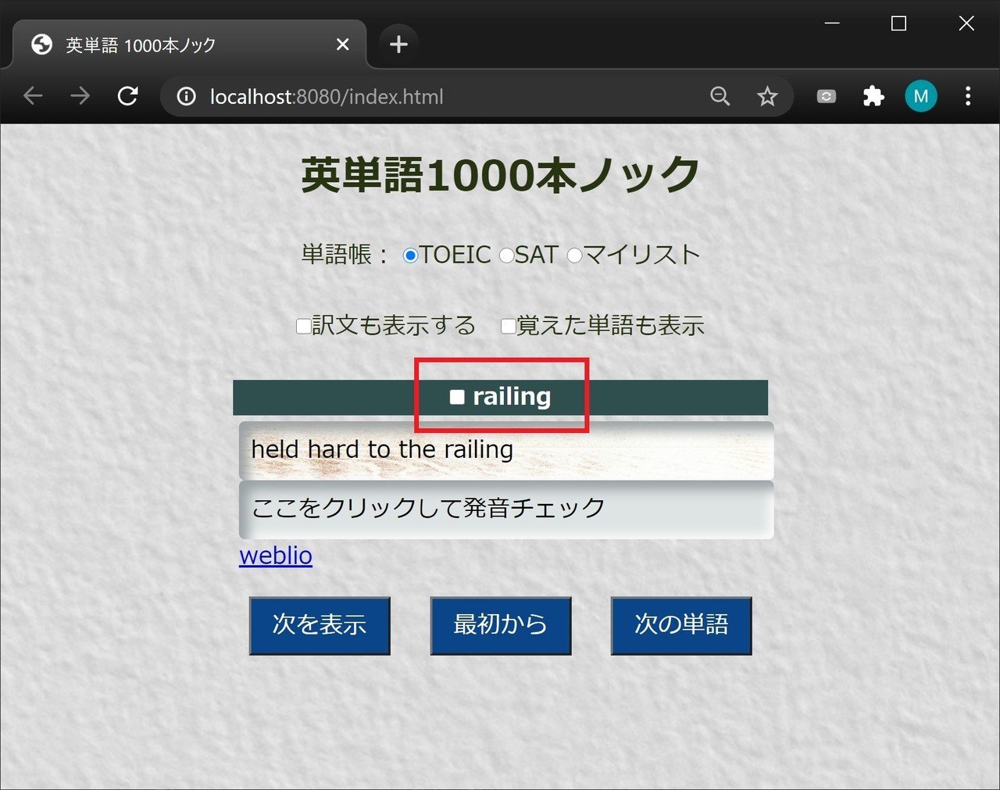This screenshot has height=790, width=1000.
Task: Reload the page with the refresh icon
Action: coord(127,96)
